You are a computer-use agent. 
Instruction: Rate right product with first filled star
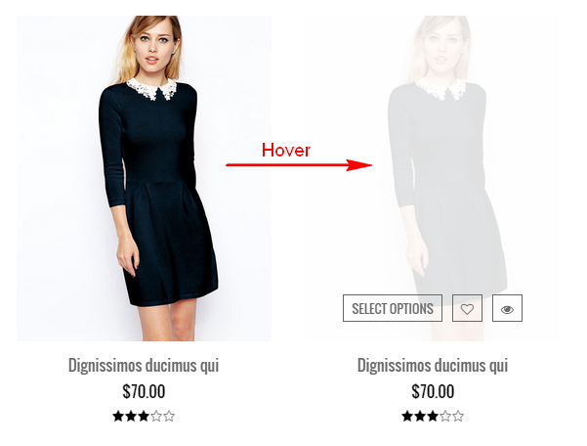point(407,417)
